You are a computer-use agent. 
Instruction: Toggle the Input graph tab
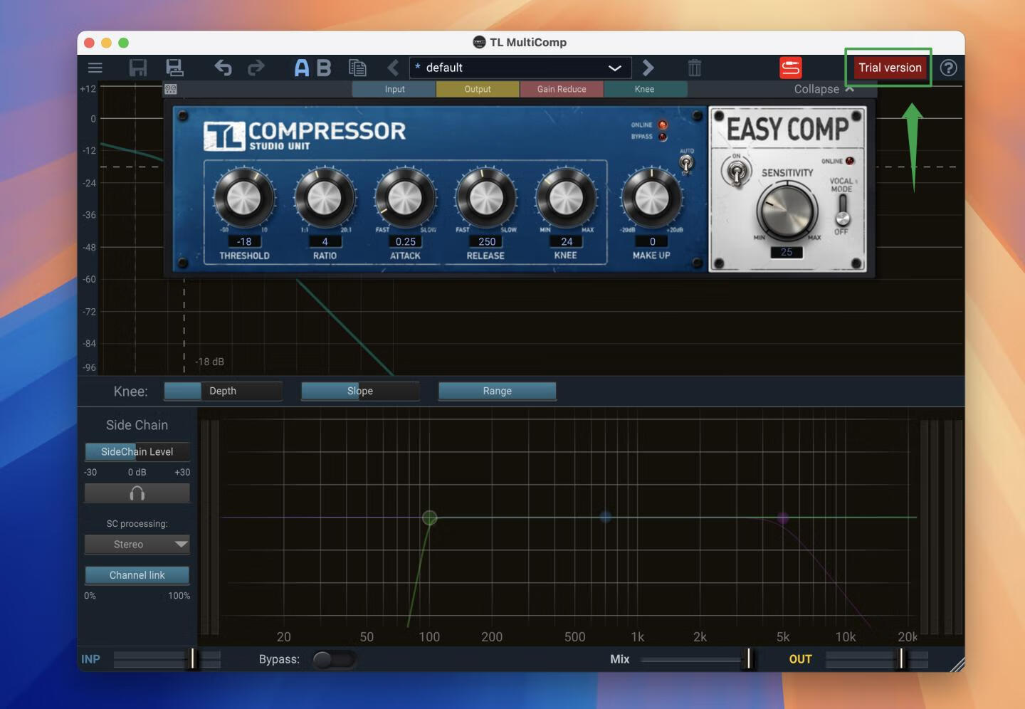click(x=394, y=89)
